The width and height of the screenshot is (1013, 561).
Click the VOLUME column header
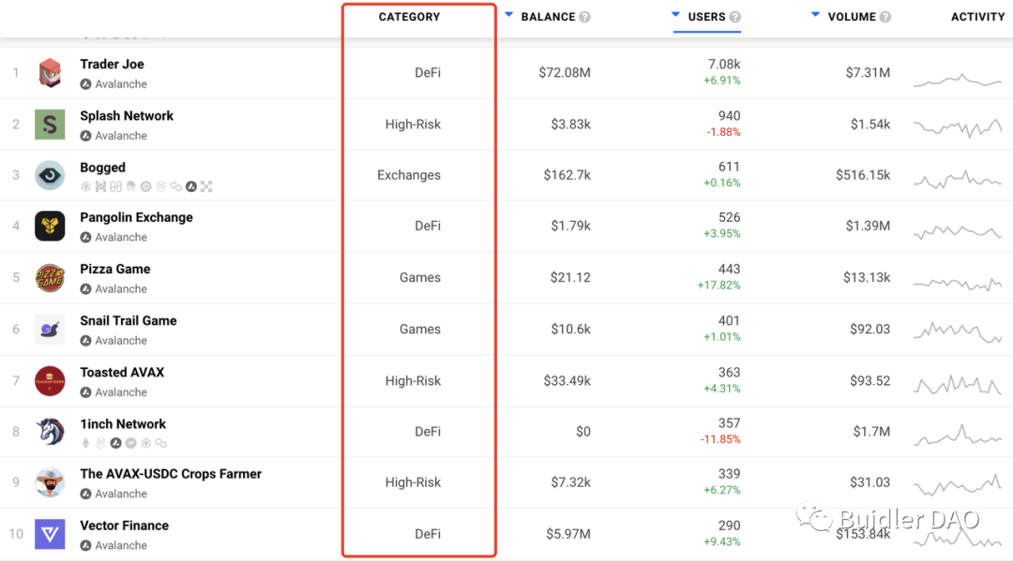pos(852,18)
